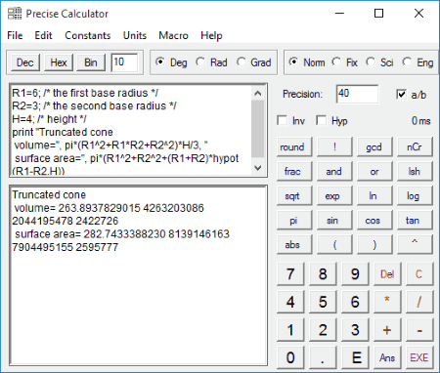Click the exp button
The image size is (440, 373).
(x=334, y=196)
